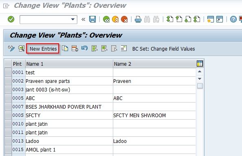Click the Name 1 column header
This screenshot has height=156, width=242.
pos(69,64)
